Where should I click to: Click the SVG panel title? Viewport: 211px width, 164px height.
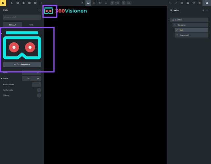coord(5,10)
